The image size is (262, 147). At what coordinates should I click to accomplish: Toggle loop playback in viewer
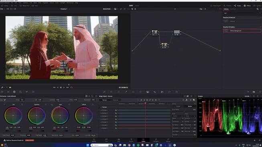coord(71,87)
